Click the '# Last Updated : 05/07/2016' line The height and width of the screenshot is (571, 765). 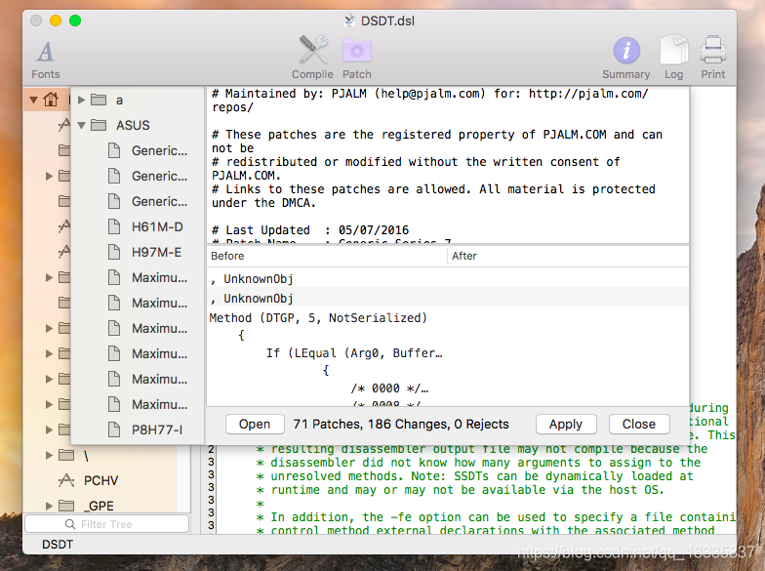tap(310, 230)
